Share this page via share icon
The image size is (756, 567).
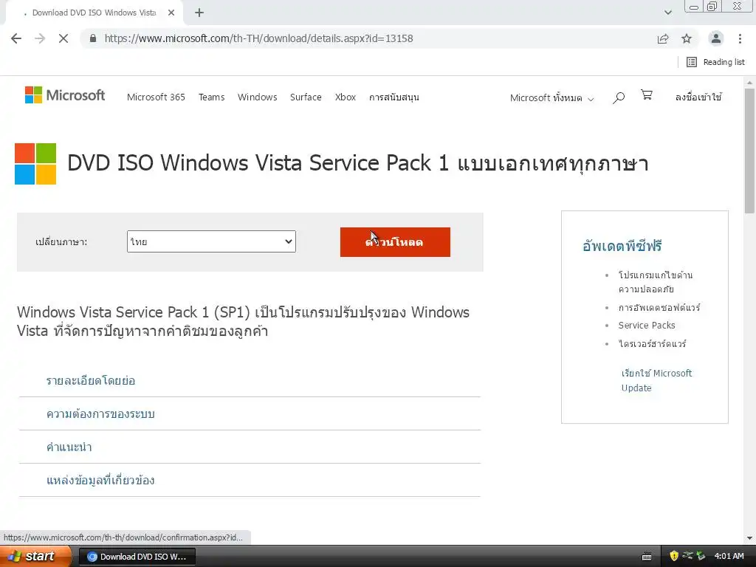coord(663,38)
